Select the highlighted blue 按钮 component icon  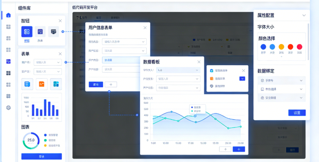pyautogui.click(x=27, y=32)
